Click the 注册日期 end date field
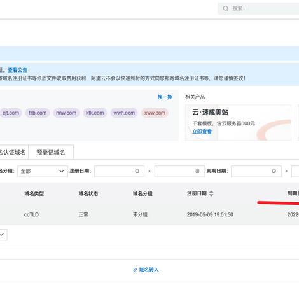Screen dimensions: 299x299 click(179, 171)
